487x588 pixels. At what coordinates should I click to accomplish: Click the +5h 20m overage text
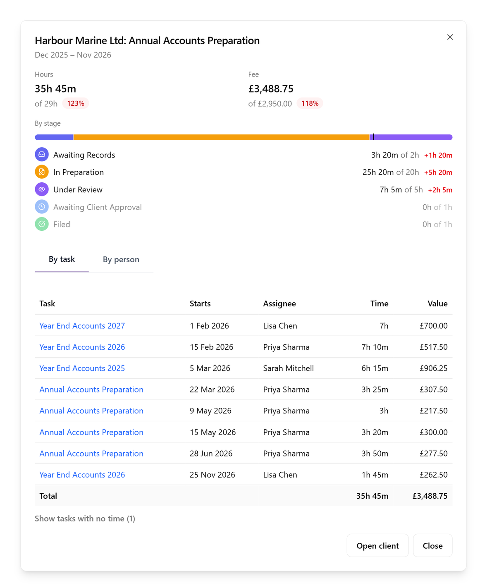(x=438, y=172)
